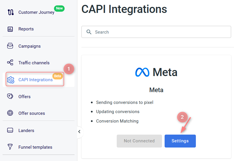234x161 pixels.
Task: Click the Offer sources globe icon
Action: [10, 113]
